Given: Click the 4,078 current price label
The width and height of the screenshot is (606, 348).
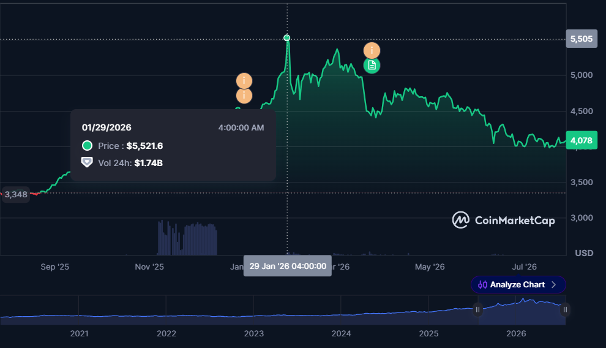Looking at the screenshot, I should tap(582, 140).
